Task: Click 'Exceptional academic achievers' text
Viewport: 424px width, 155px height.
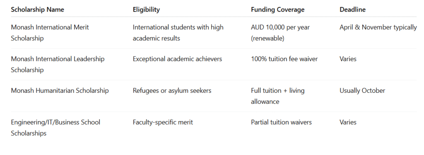Action: [177, 59]
